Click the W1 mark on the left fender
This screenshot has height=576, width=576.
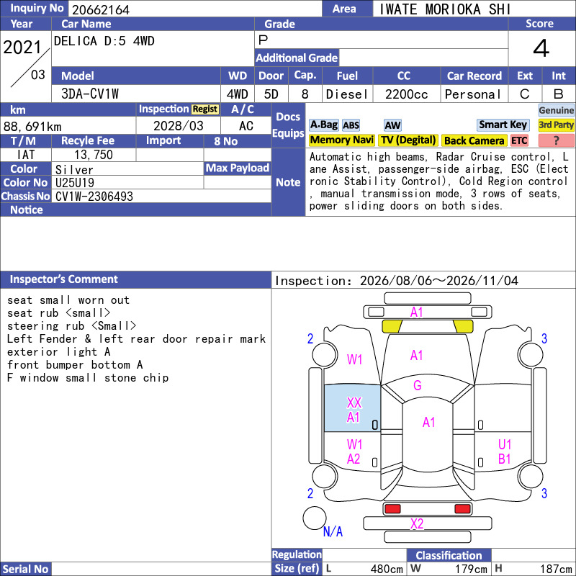coord(355,359)
